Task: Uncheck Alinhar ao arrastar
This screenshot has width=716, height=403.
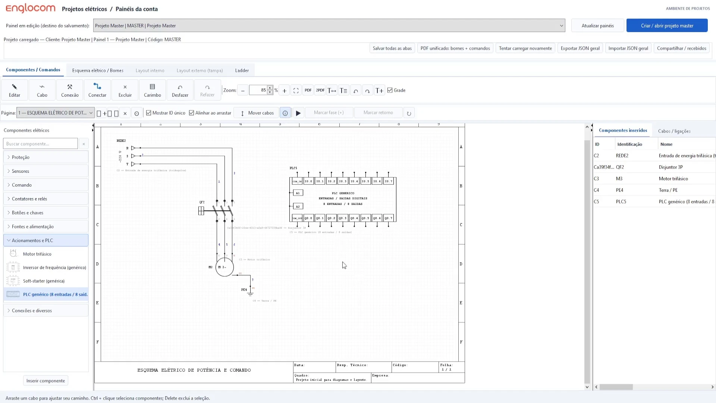Action: point(192,113)
